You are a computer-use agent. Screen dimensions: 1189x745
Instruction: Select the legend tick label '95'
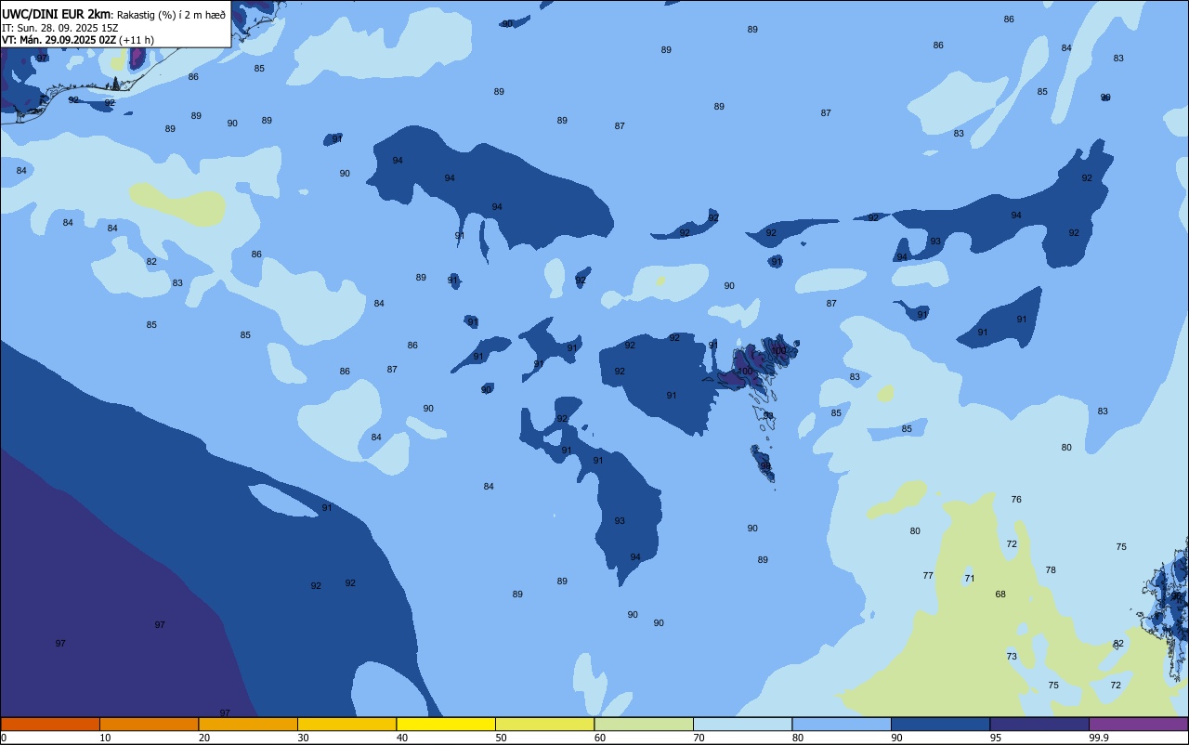(996, 738)
